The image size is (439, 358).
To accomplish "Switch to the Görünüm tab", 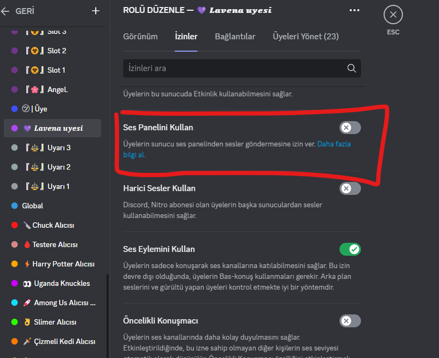I will [140, 37].
